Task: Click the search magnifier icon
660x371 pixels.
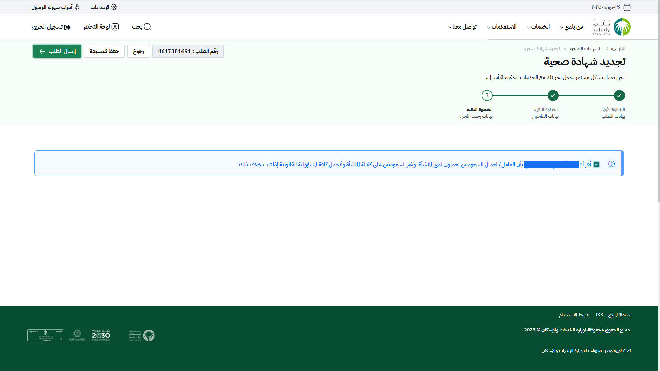Action: coord(147,27)
